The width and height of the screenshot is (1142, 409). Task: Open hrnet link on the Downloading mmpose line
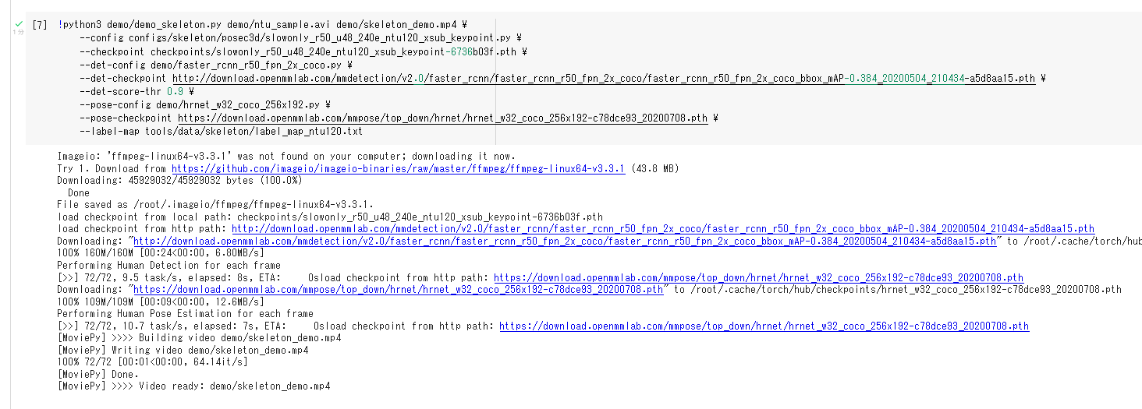(399, 290)
